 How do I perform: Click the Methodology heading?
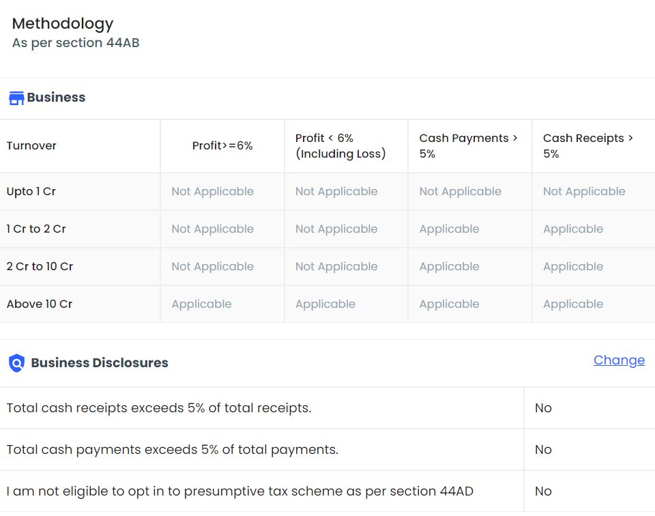[63, 24]
